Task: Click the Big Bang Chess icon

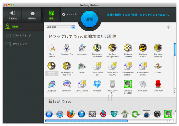Action: click(x=143, y=48)
